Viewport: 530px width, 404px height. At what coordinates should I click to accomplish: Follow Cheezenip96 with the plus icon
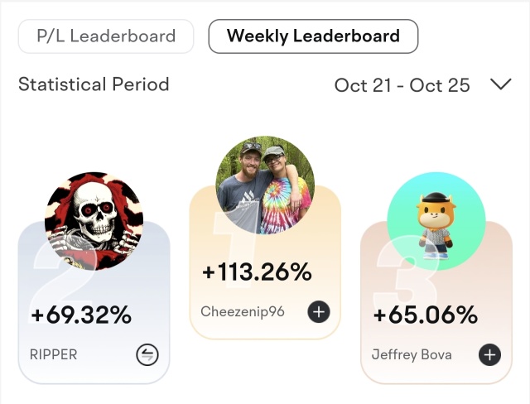319,312
